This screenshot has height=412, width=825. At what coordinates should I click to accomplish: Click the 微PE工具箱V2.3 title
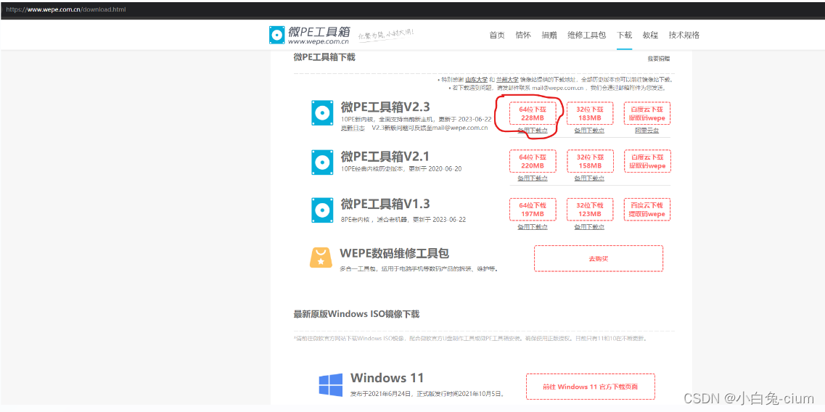click(385, 107)
